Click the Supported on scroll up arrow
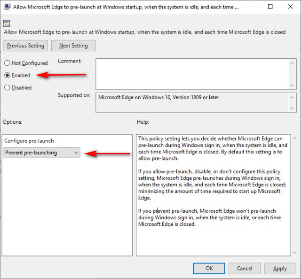This screenshot has width=301, height=279. [292, 97]
